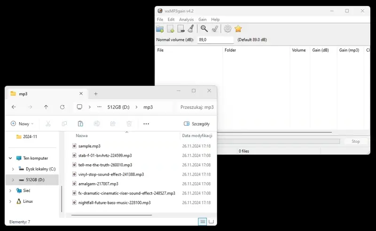
Task: Click horizontal scrollbar in Explorer file list
Action: (x=111, y=215)
